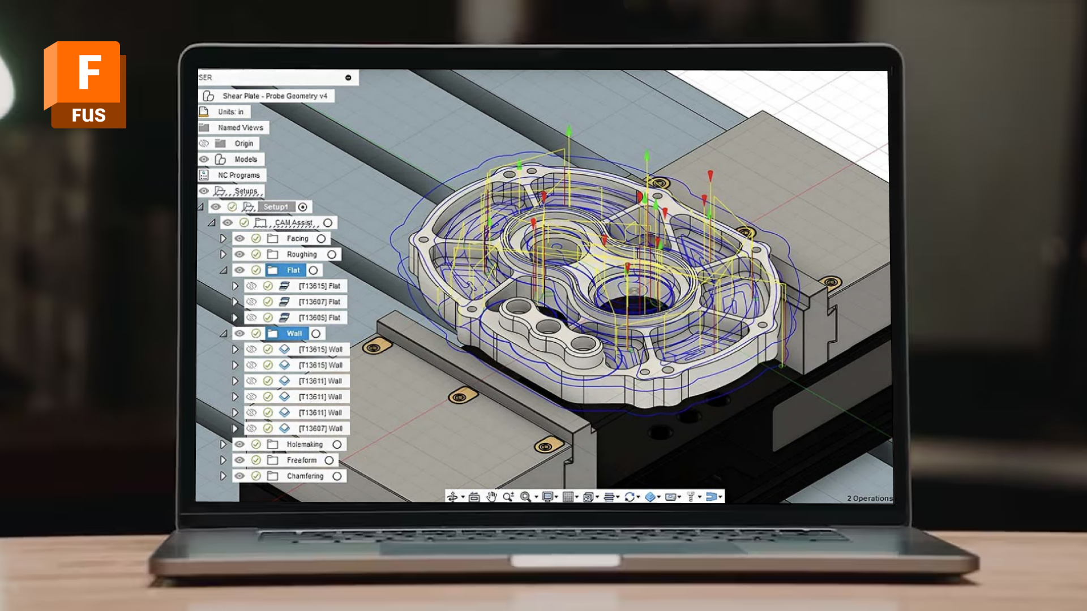
Task: Select the [T13607] Wall operation text
Action: coord(320,429)
